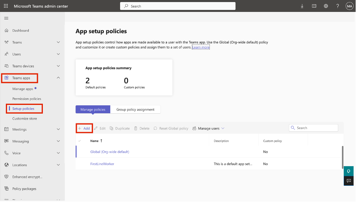Sort by the Name column header
The width and height of the screenshot is (356, 202).
(95, 141)
